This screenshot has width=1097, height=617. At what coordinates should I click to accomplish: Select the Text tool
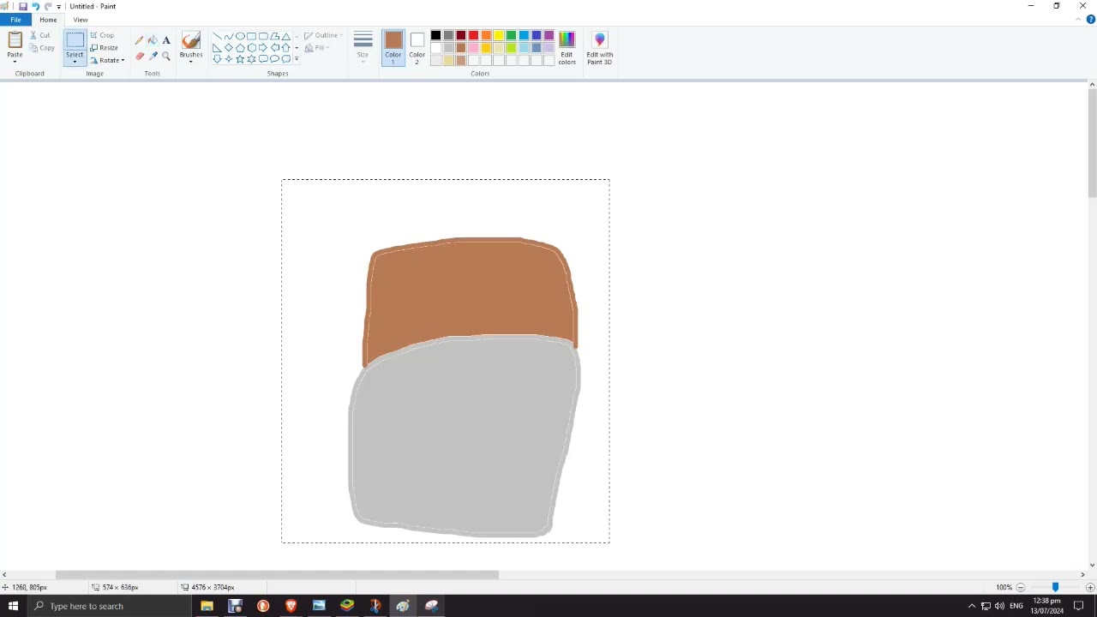166,40
